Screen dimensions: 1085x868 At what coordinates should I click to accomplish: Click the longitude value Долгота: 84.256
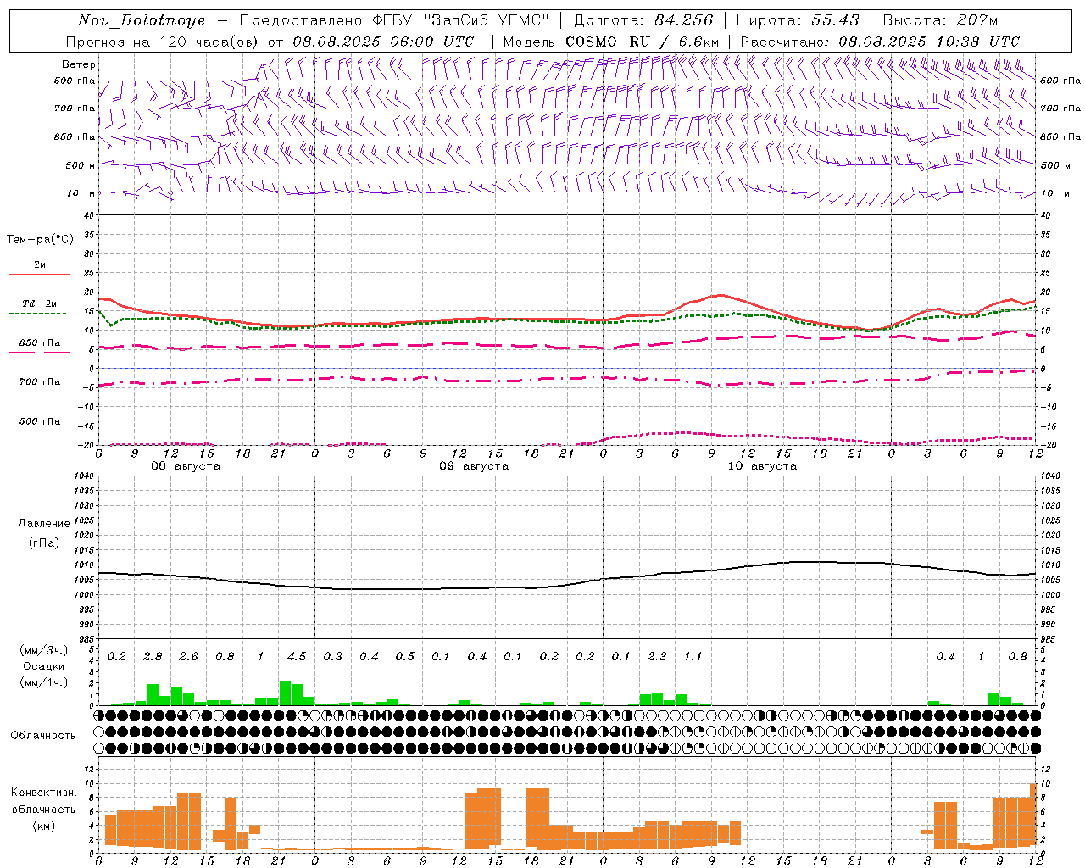pos(643,20)
